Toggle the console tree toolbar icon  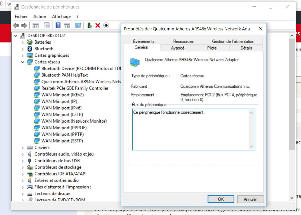36,25
